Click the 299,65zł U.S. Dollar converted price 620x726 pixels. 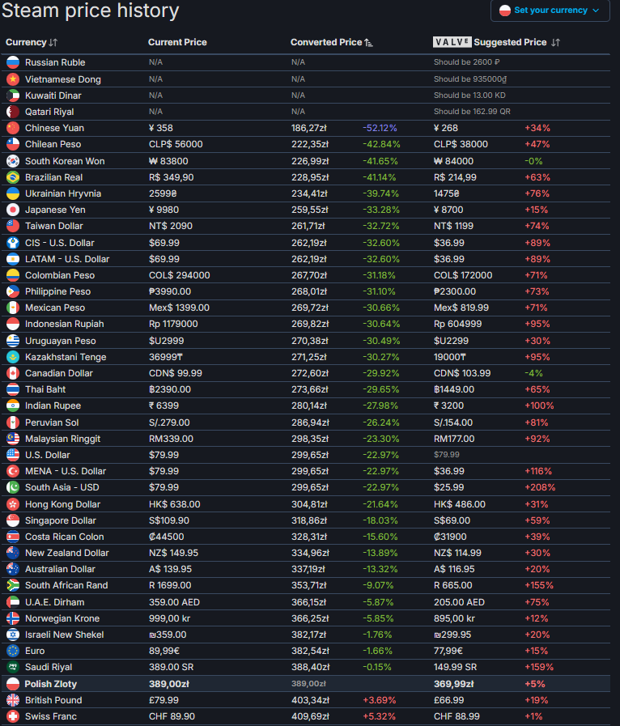click(310, 455)
